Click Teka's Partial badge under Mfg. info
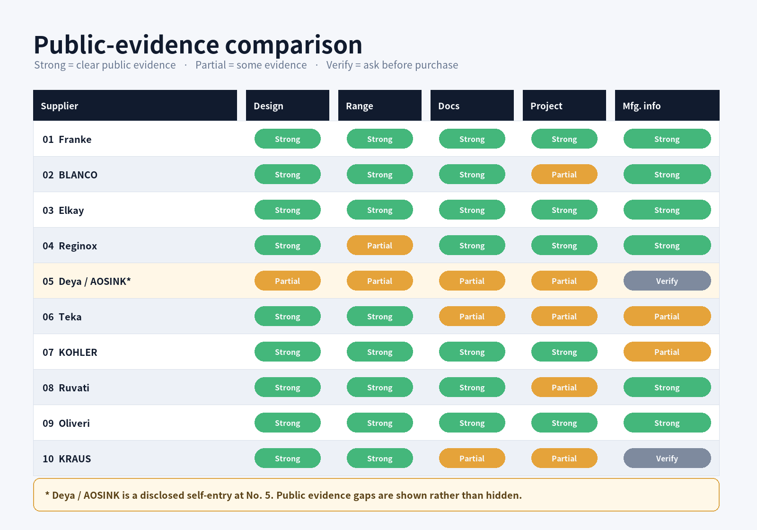757x530 pixels. [667, 316]
